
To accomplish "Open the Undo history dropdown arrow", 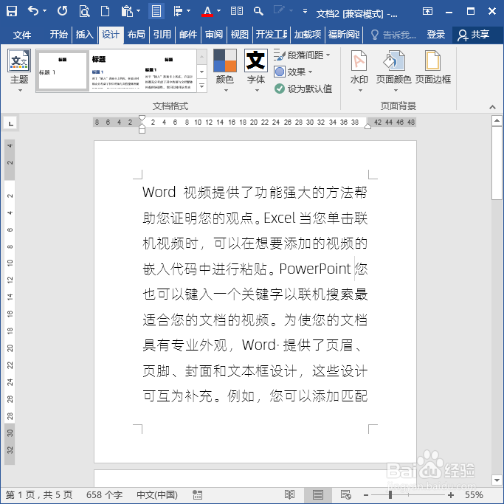I will (x=45, y=11).
